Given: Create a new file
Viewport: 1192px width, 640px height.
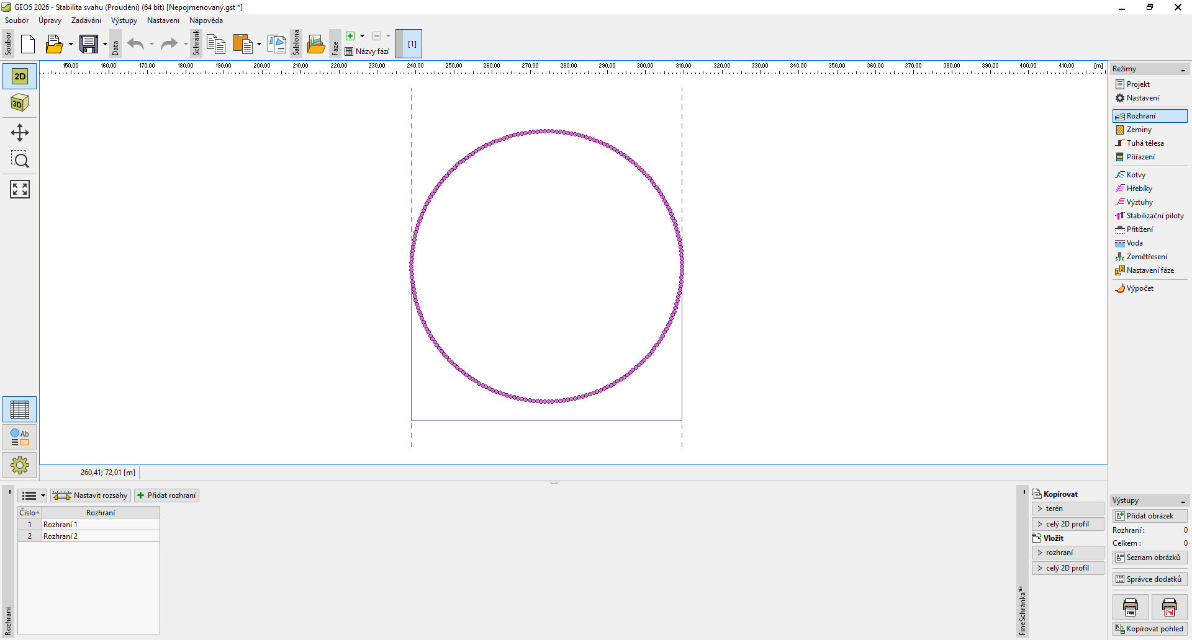Looking at the screenshot, I should click(x=28, y=44).
